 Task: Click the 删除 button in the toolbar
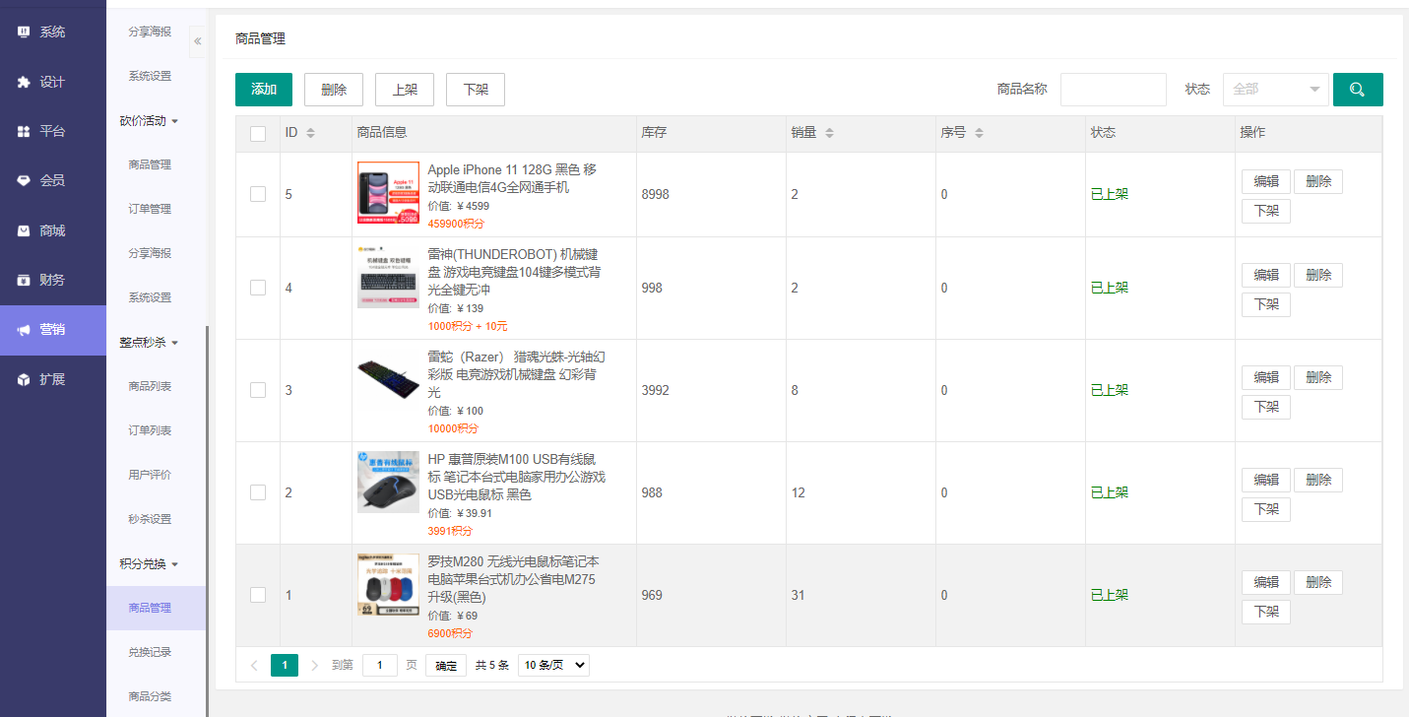tap(334, 90)
